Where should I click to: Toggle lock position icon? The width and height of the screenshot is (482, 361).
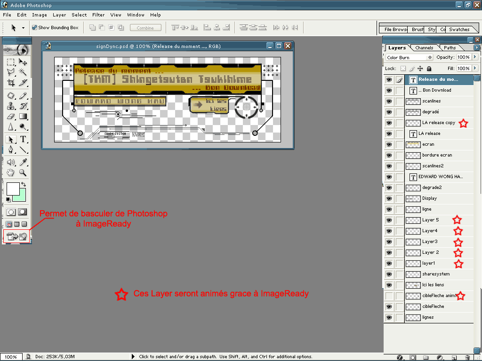[420, 69]
